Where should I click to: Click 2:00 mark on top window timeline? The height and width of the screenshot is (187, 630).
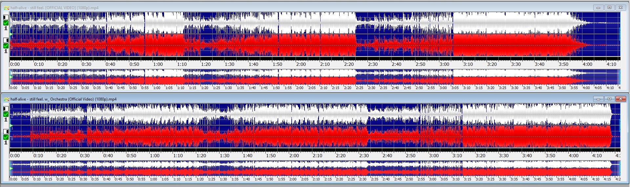pyautogui.click(x=301, y=64)
